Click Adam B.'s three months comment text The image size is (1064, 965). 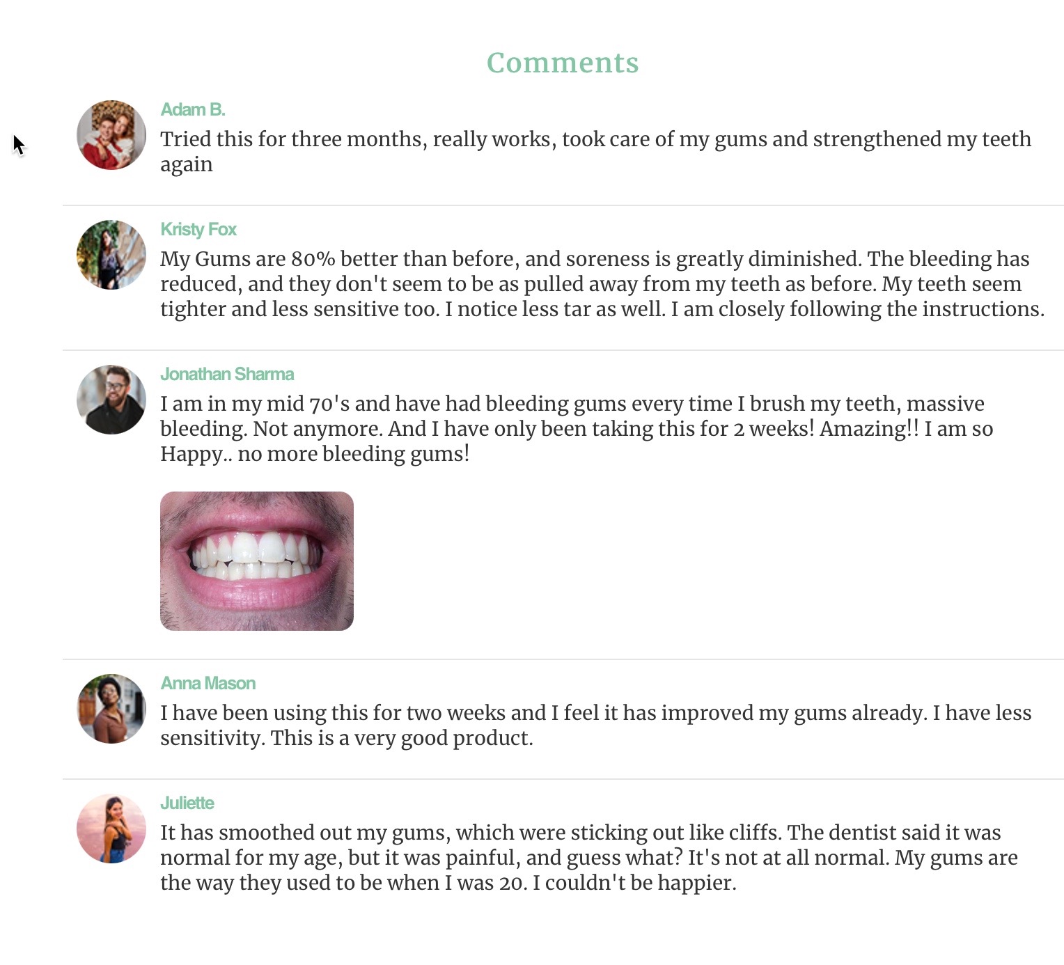(595, 152)
